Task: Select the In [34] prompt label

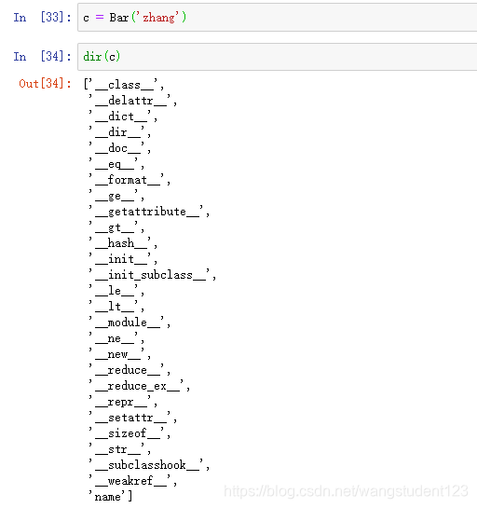Action: pyautogui.click(x=42, y=57)
